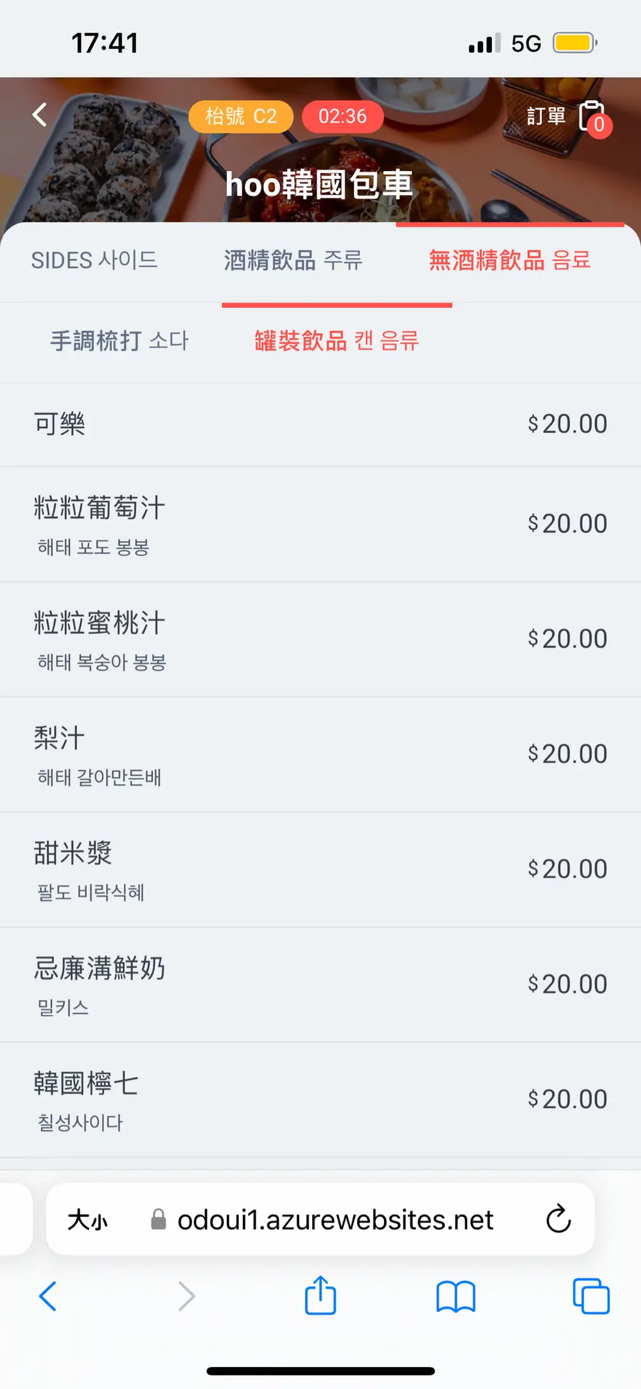The height and width of the screenshot is (1389, 641).
Task: Go back with Safari's back chevron
Action: pos(48,1296)
